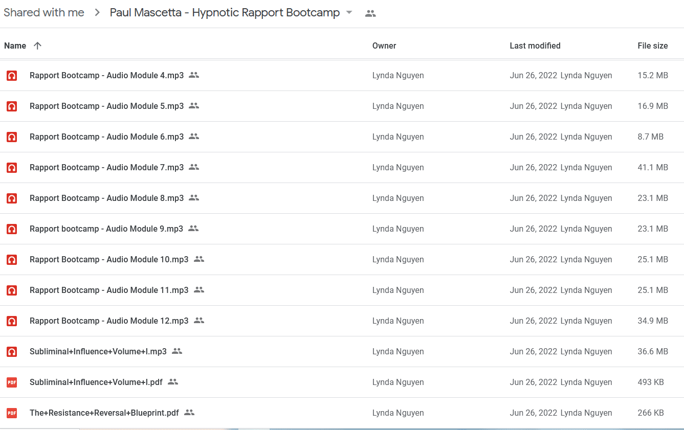Click the shared people icon beside folder title
The image size is (684, 430).
(x=370, y=14)
